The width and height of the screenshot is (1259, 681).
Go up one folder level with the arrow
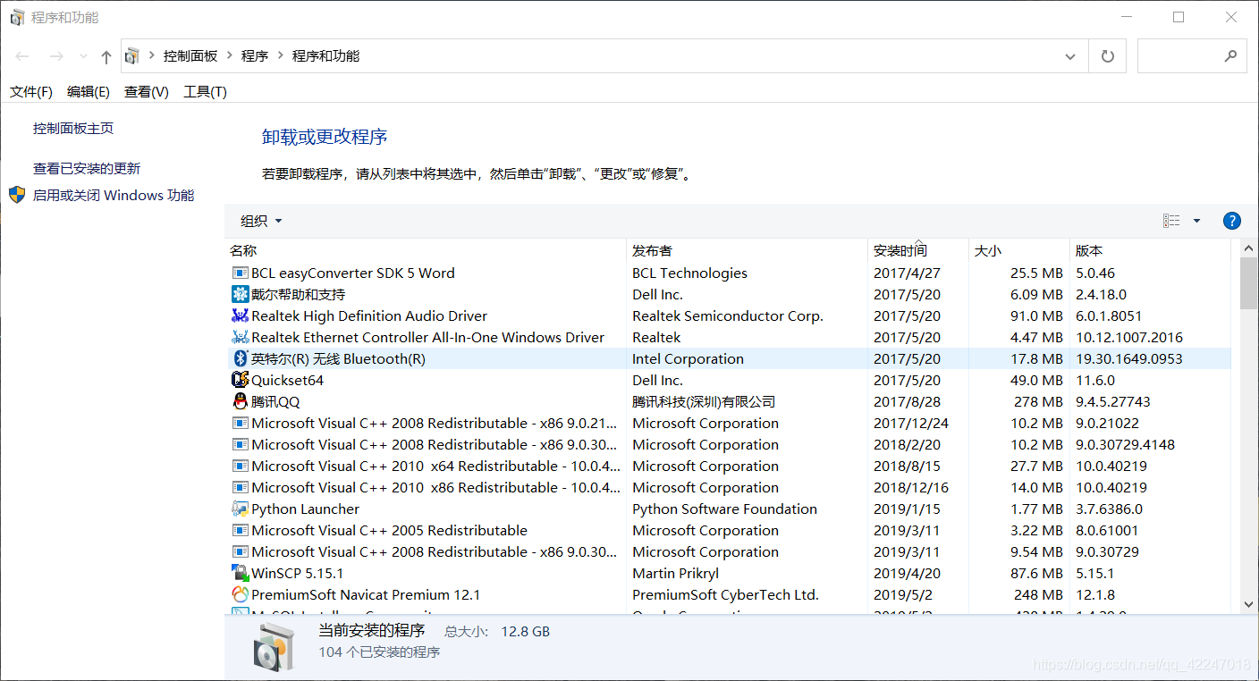point(106,57)
